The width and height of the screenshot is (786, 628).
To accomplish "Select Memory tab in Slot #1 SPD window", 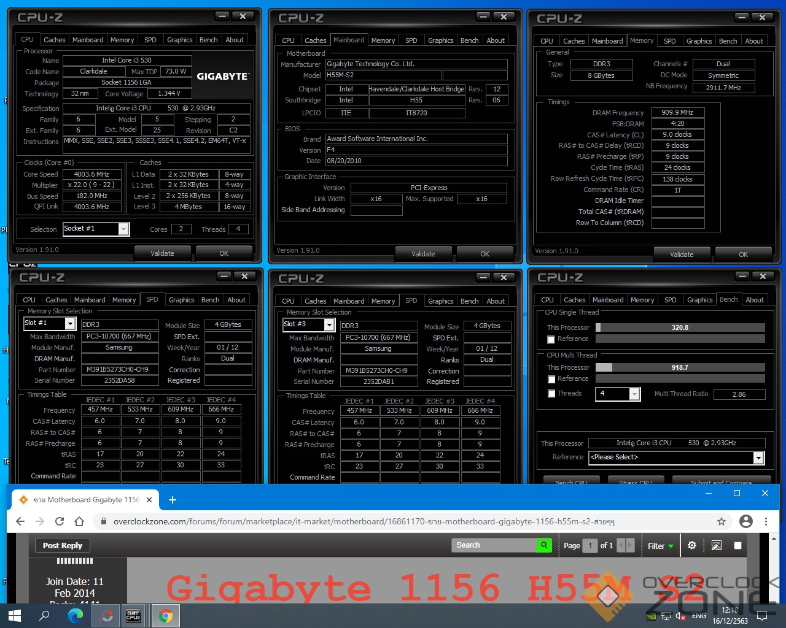I will 124,300.
